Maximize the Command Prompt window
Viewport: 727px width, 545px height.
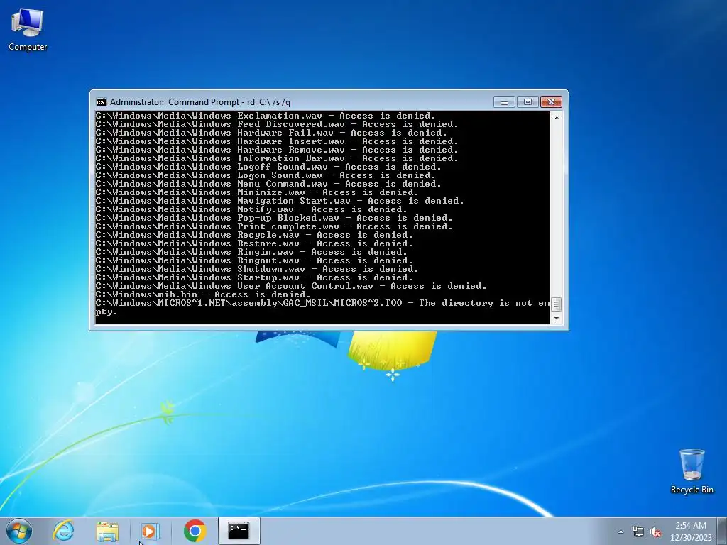[x=528, y=102]
